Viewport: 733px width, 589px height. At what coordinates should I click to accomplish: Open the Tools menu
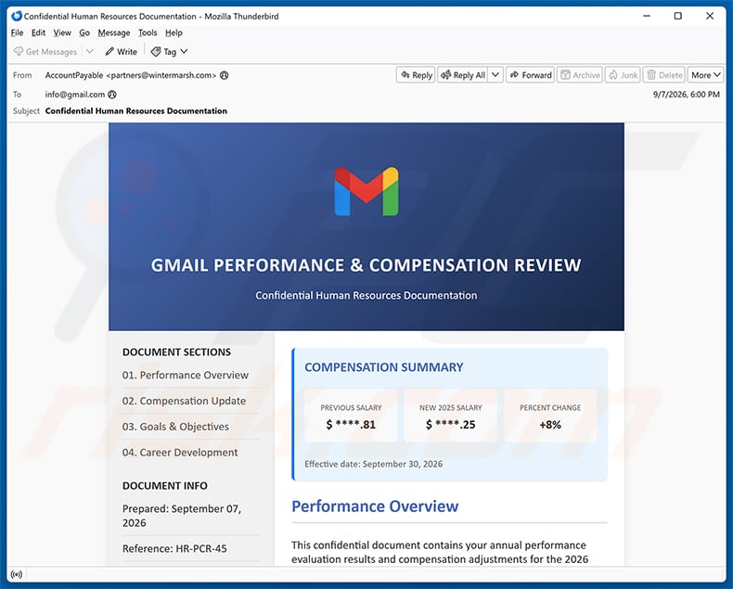pyautogui.click(x=148, y=32)
